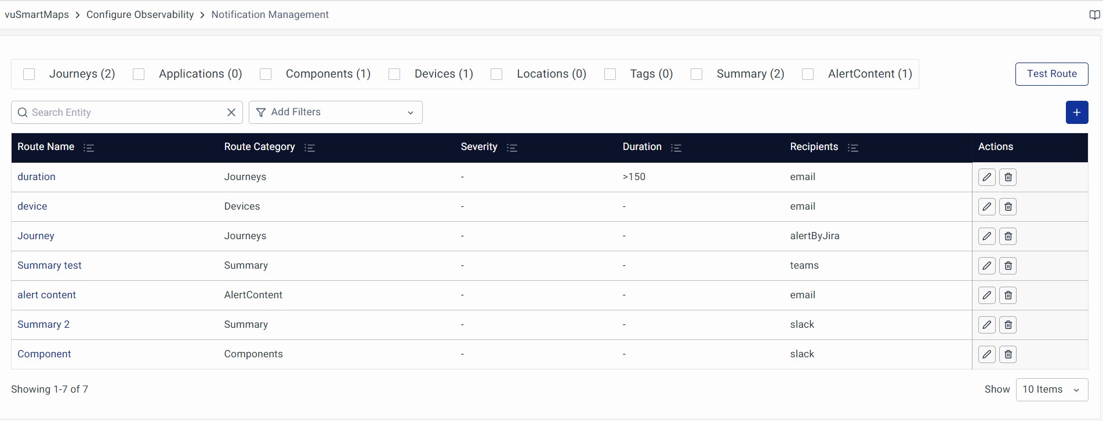1103x421 pixels.
Task: Delete the Component route with the trash icon
Action: click(x=1008, y=354)
